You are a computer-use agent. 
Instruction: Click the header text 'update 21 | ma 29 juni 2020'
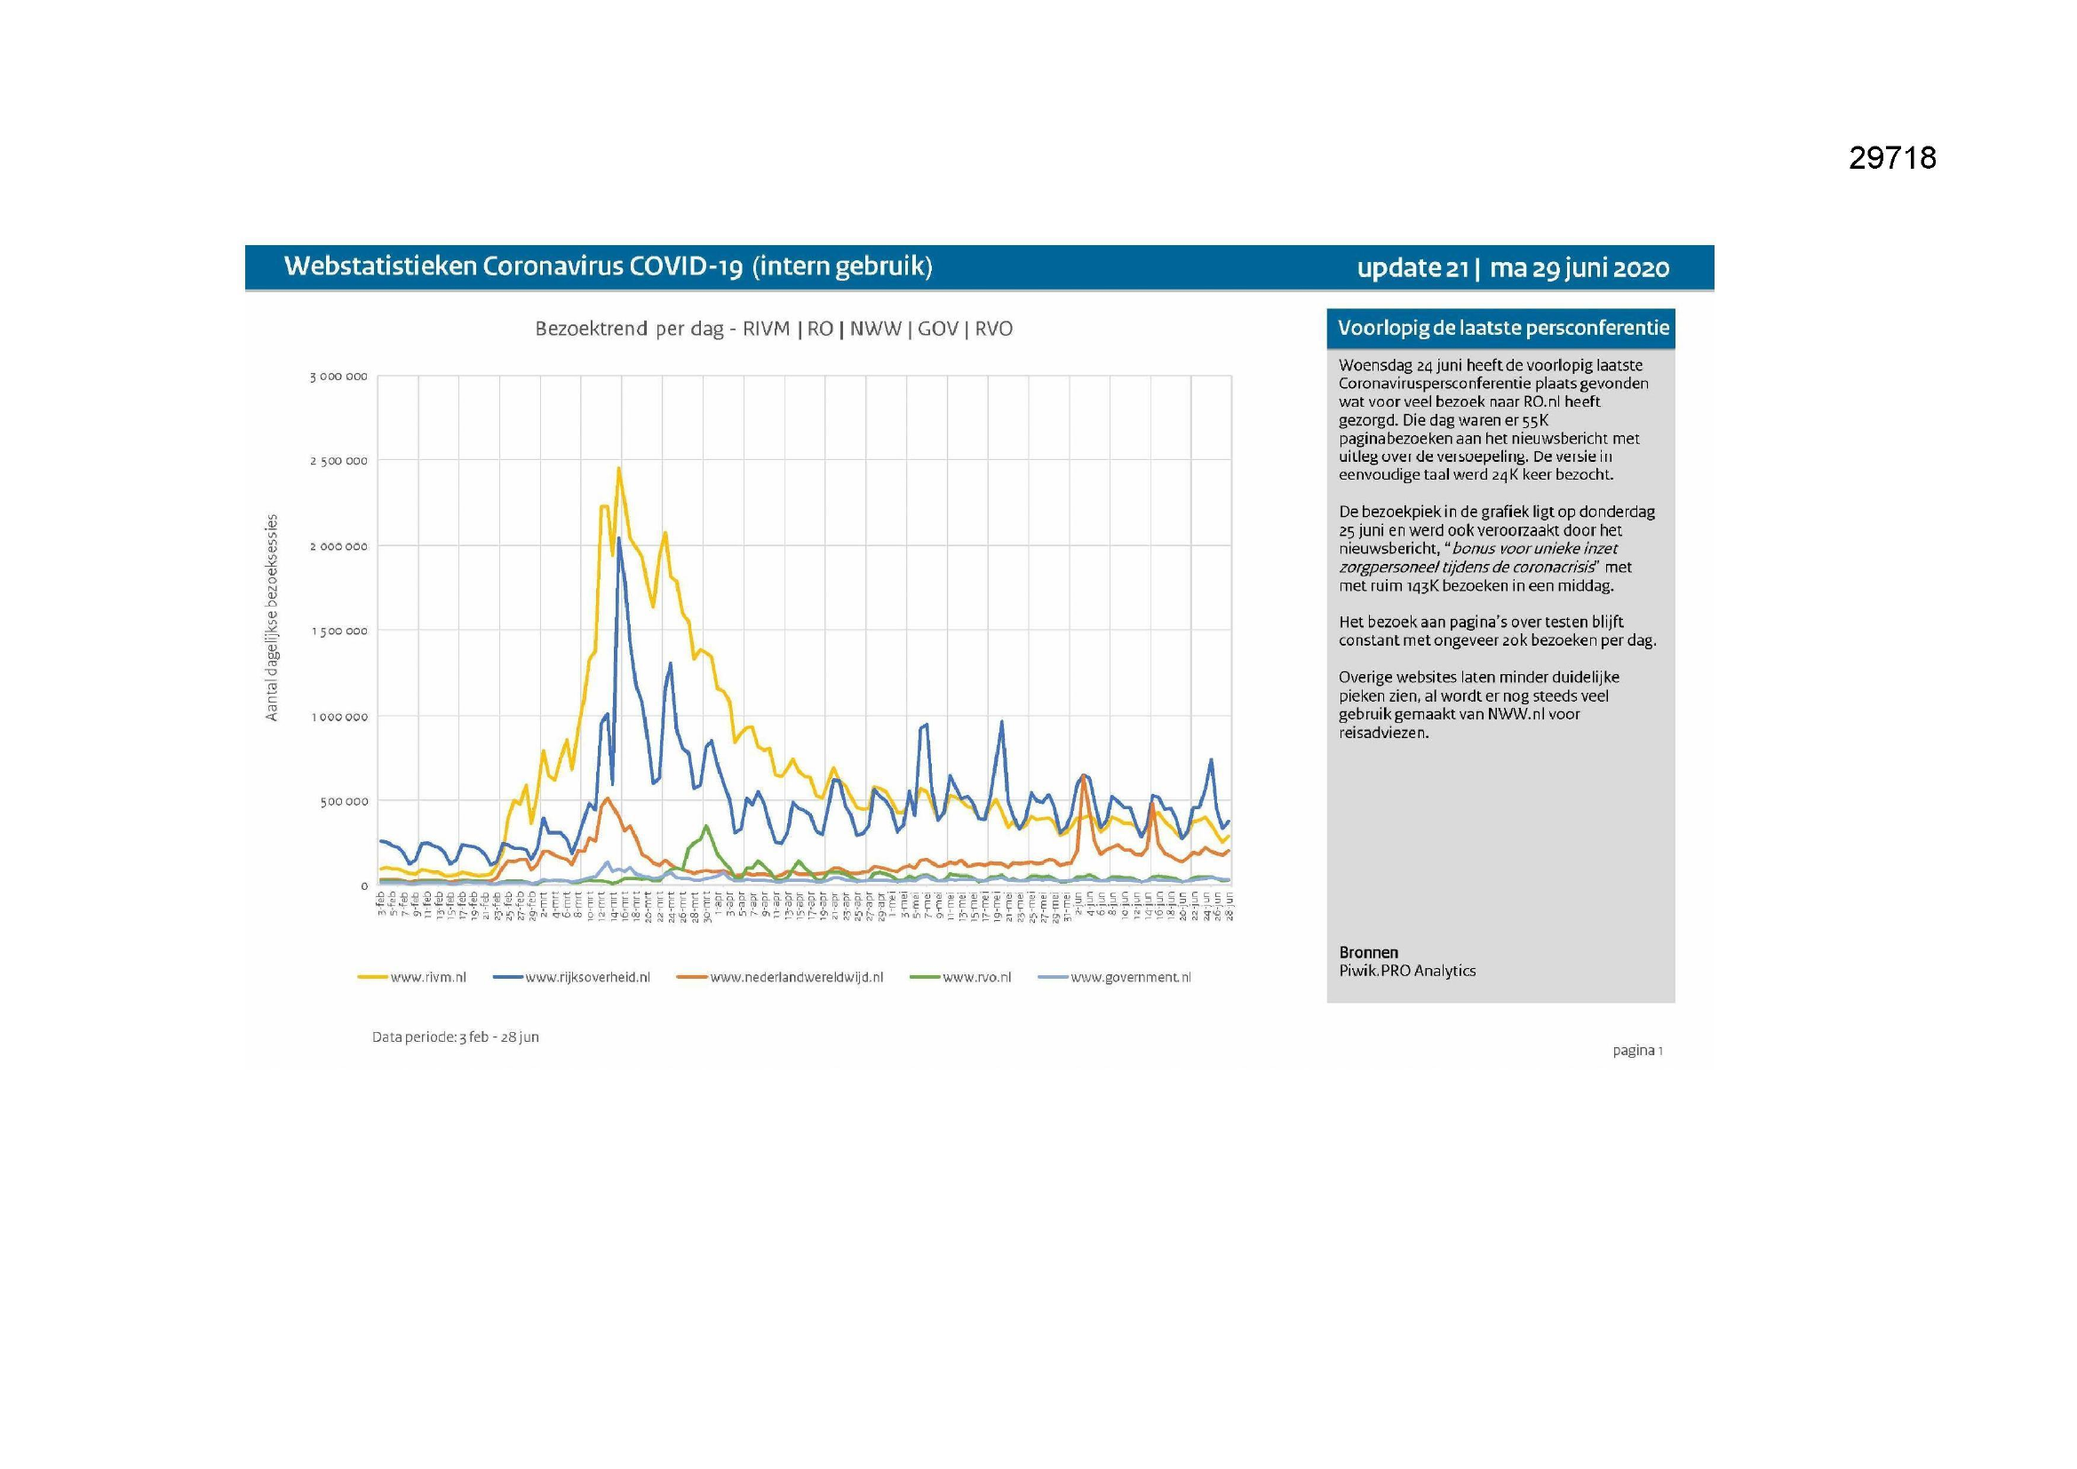tap(1513, 267)
